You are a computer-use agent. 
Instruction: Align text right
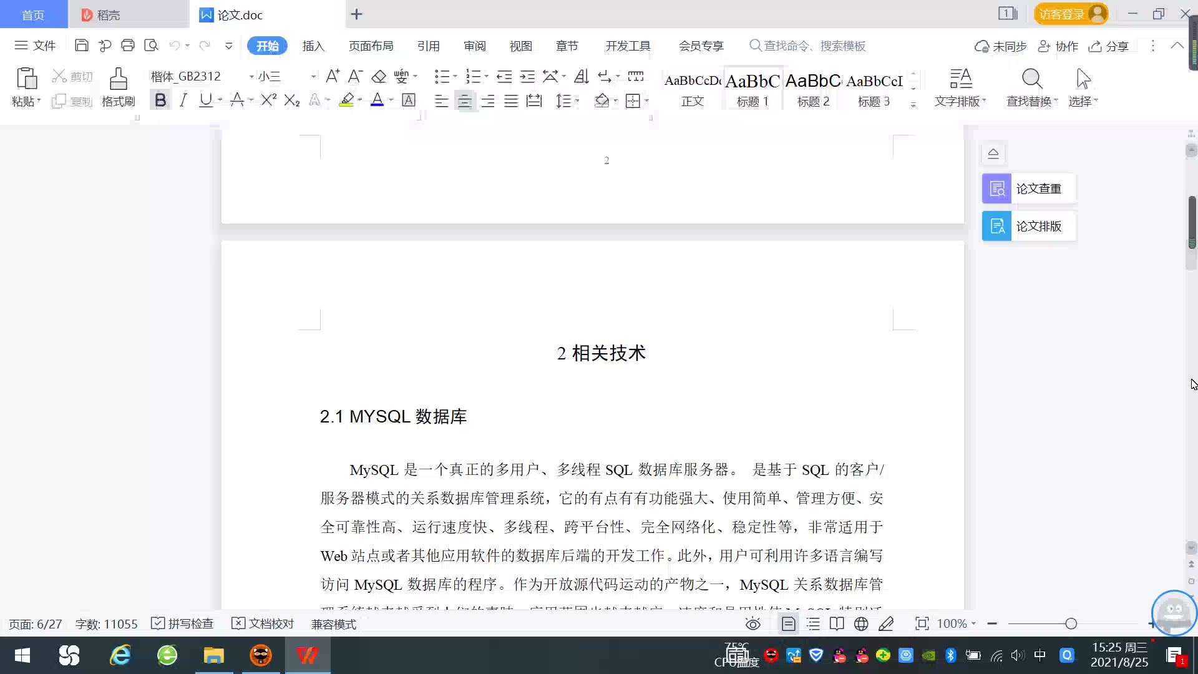click(x=488, y=100)
